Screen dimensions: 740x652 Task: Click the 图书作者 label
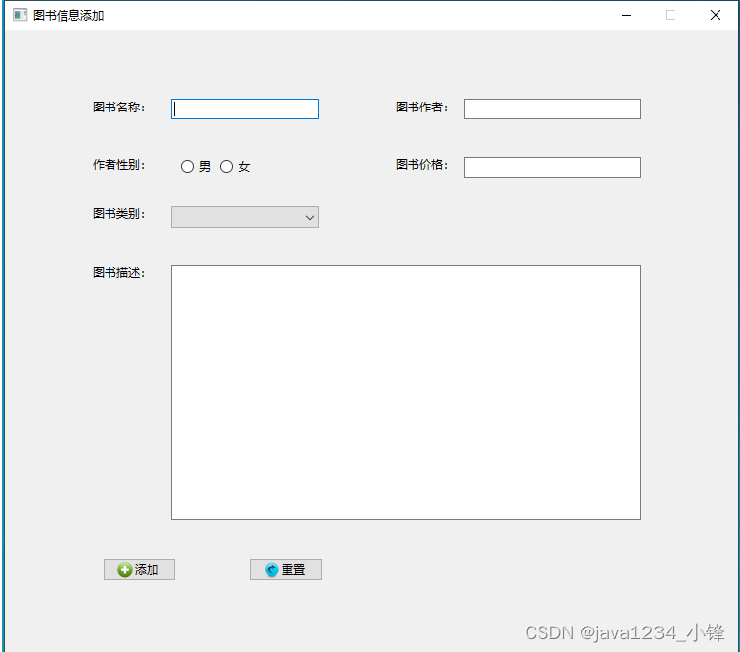pos(421,108)
